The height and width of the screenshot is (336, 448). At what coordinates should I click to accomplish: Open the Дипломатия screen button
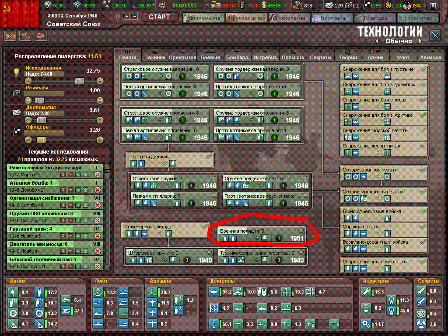(203, 18)
